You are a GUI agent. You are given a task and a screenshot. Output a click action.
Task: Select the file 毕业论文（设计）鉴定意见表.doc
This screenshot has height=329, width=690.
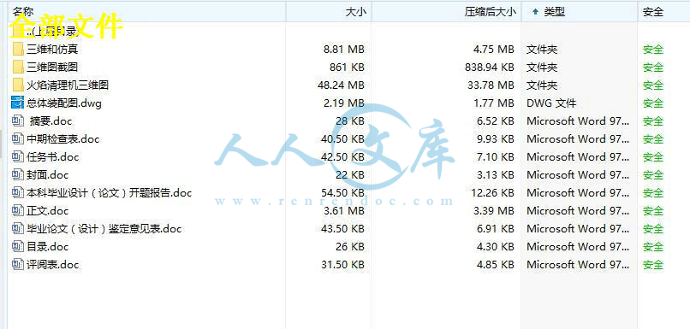(104, 229)
